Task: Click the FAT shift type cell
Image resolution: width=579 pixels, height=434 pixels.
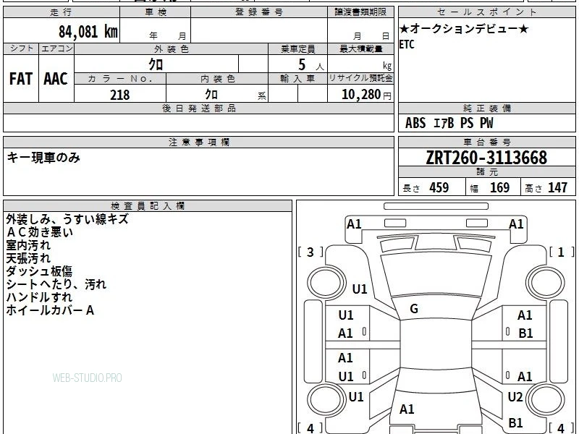Action: 21,79
